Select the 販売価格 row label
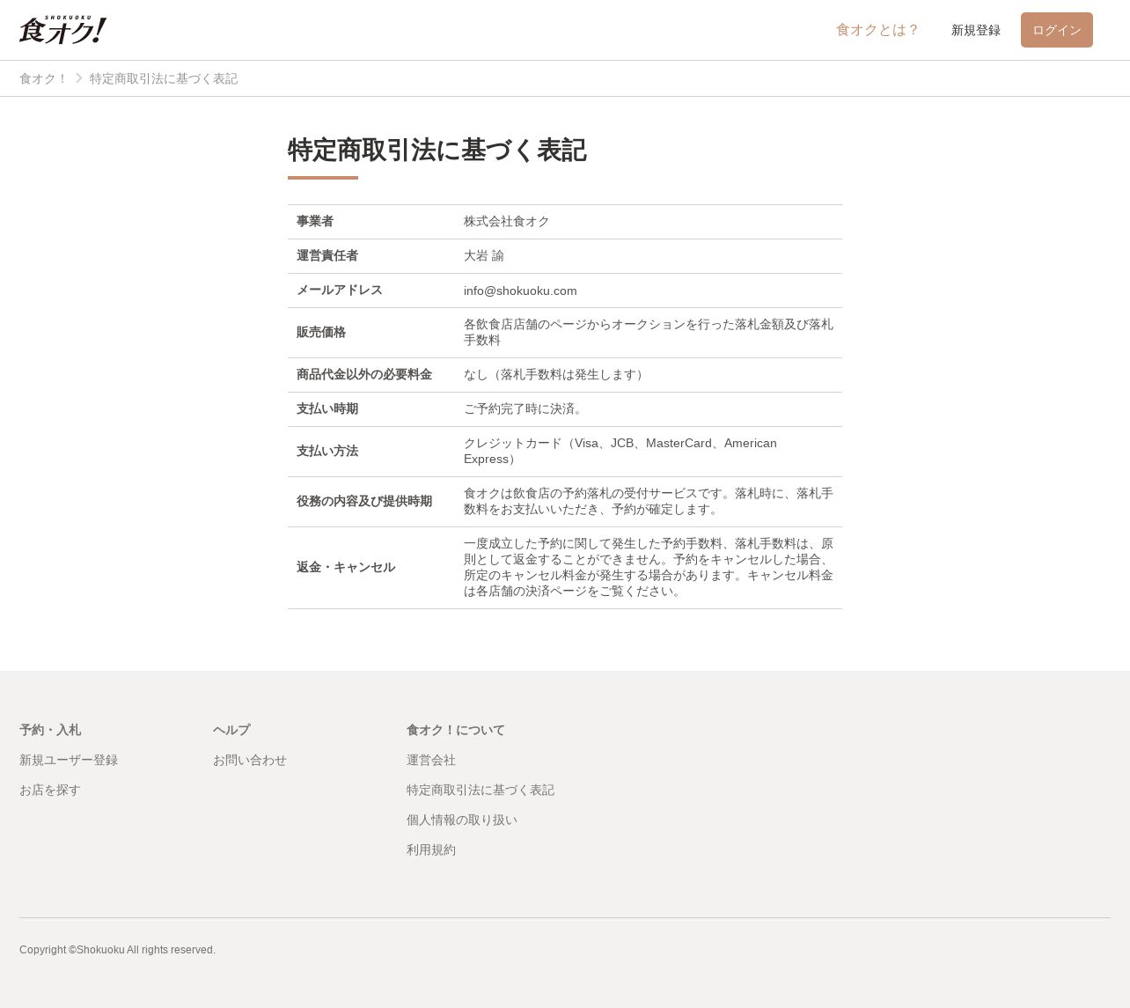1130x1008 pixels. point(321,333)
